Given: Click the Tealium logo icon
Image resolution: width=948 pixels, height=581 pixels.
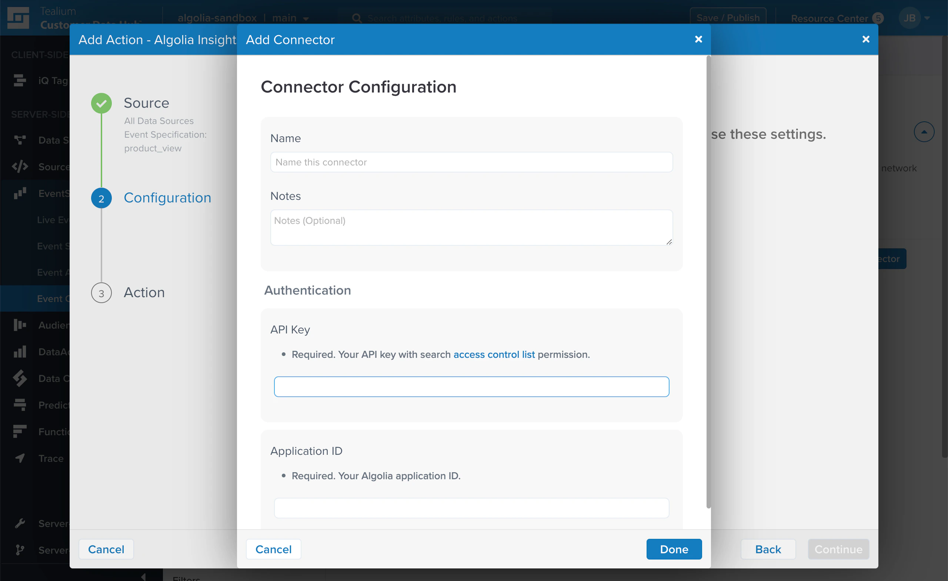Looking at the screenshot, I should [18, 18].
